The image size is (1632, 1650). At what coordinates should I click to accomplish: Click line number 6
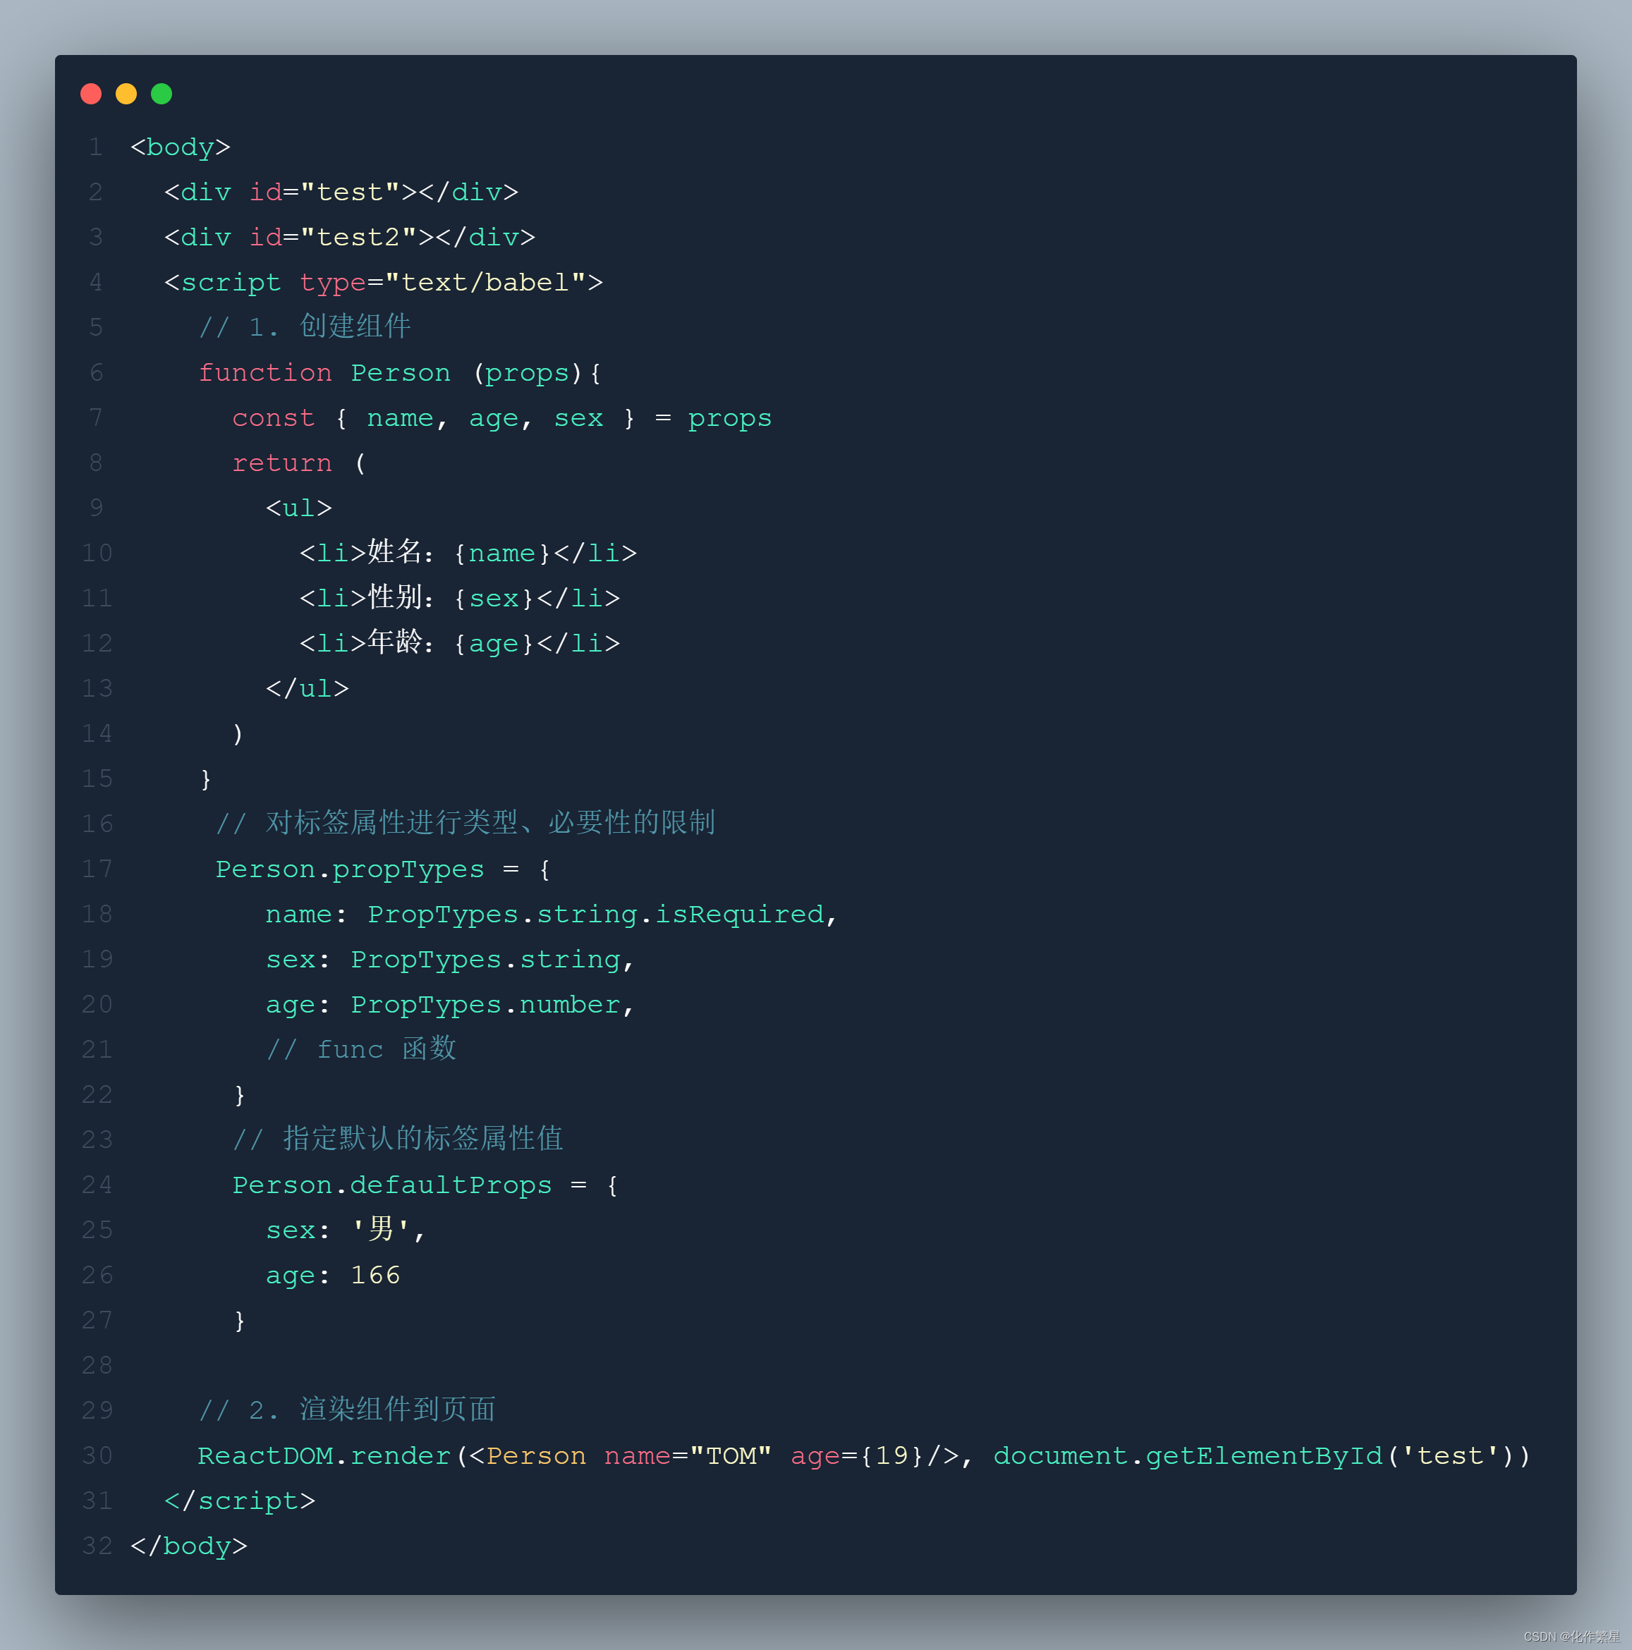coord(97,373)
